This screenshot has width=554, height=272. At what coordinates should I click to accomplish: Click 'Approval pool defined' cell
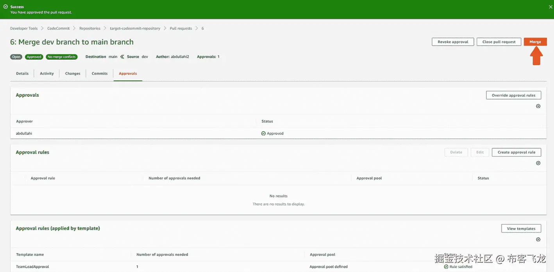click(x=329, y=267)
